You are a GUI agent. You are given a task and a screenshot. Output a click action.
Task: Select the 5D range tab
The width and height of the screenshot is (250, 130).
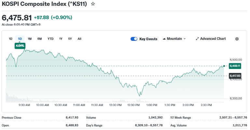[x=20, y=39]
